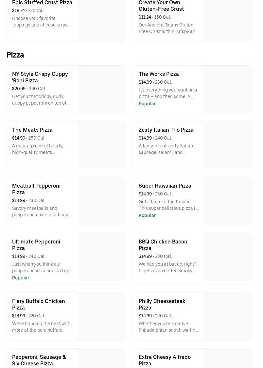Open the Extra Cheesy Alfredo Pizza item
The height and width of the screenshot is (368, 263).
[165, 360]
